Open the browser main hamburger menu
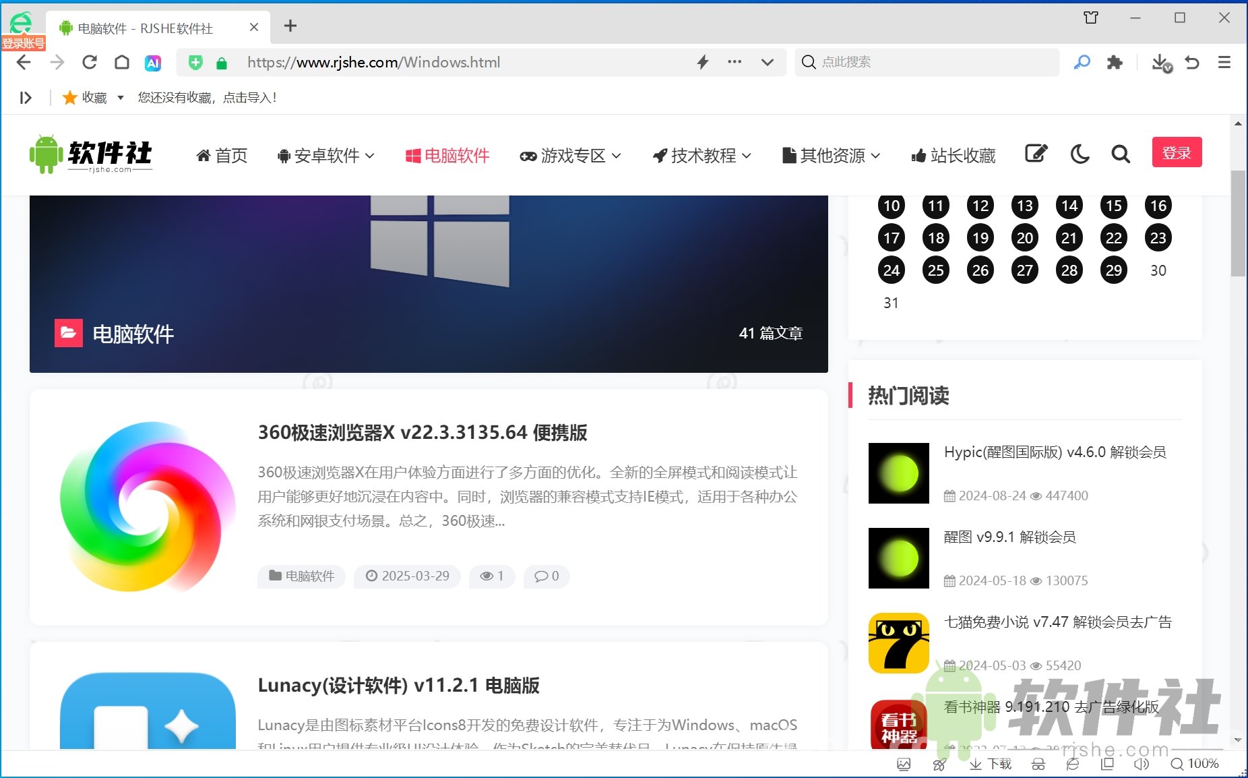1248x778 pixels. 1224,63
